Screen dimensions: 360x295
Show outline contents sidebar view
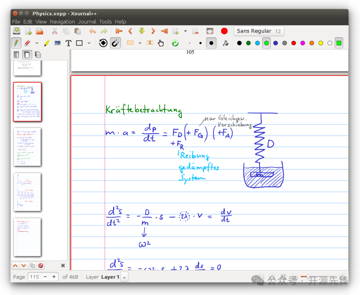(x=16, y=55)
